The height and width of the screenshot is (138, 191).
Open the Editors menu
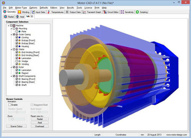[54, 8]
